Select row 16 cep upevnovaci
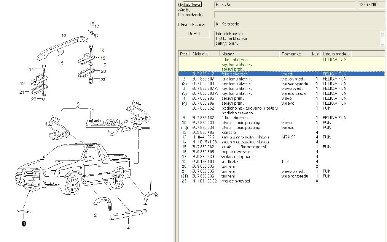 [281, 152]
